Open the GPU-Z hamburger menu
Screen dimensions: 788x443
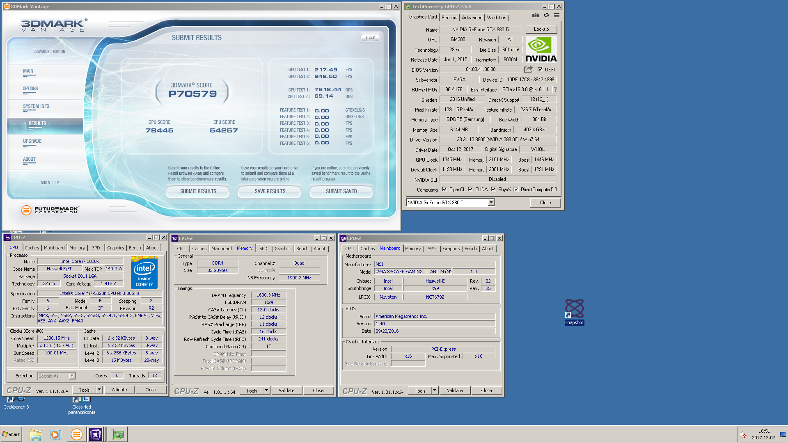point(557,16)
